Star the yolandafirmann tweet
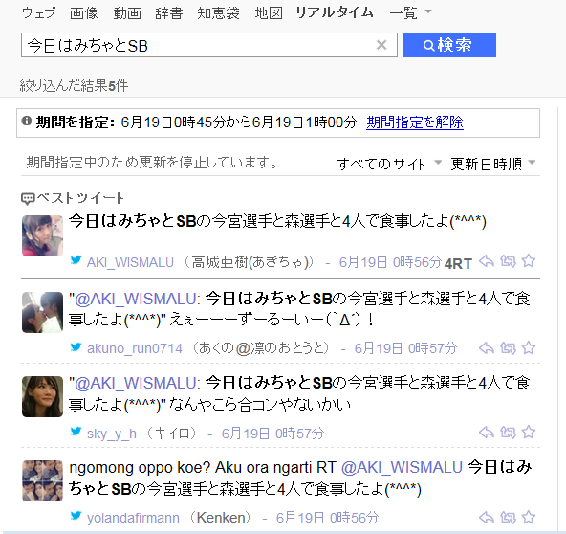This screenshot has width=566, height=534. click(x=529, y=517)
